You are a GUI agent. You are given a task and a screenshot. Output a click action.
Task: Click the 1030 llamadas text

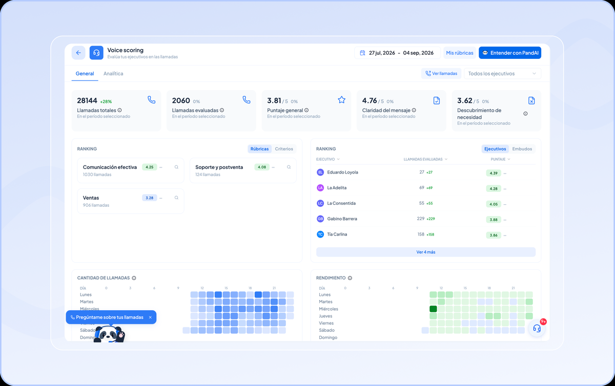(x=97, y=175)
